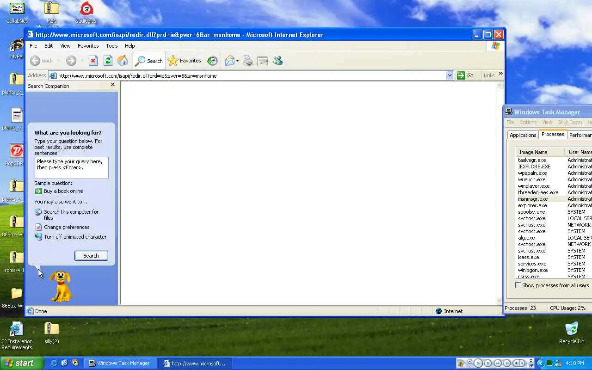The height and width of the screenshot is (370, 592).
Task: Launch Messenger from the IE toolbar
Action: [277, 61]
